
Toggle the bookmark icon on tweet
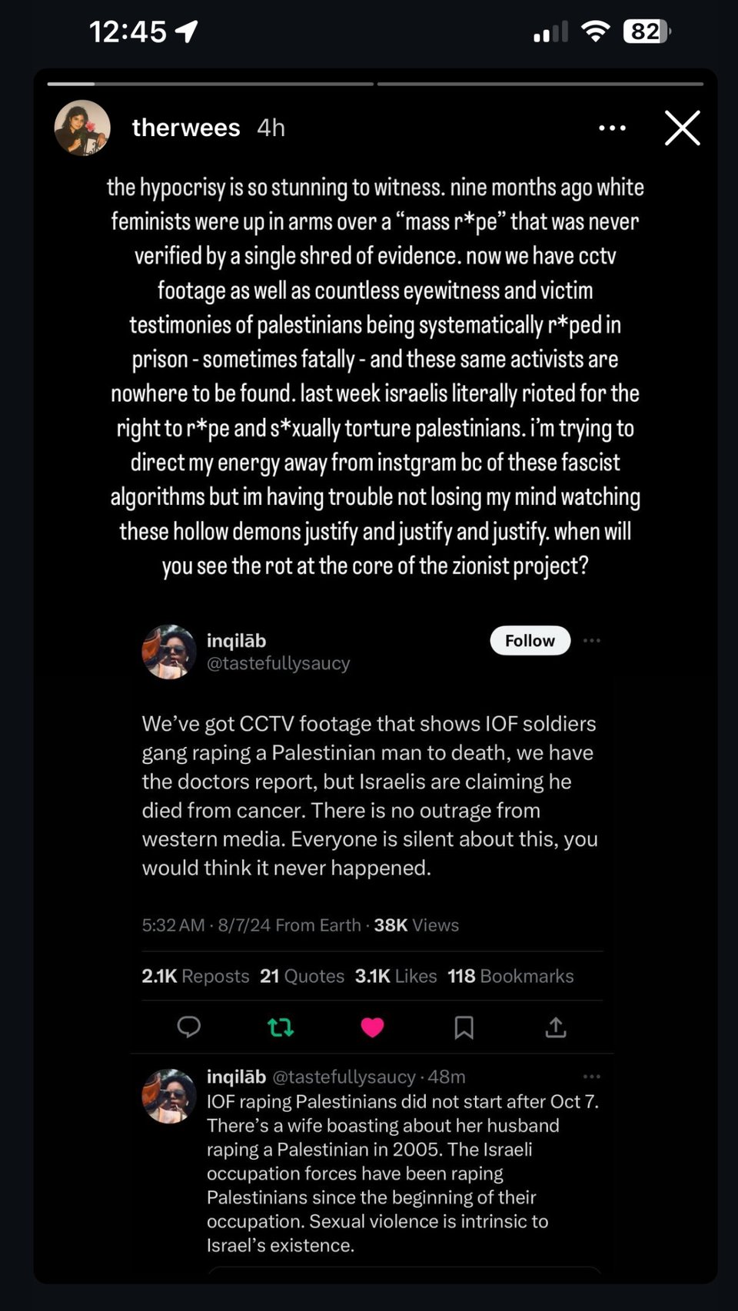click(464, 1027)
